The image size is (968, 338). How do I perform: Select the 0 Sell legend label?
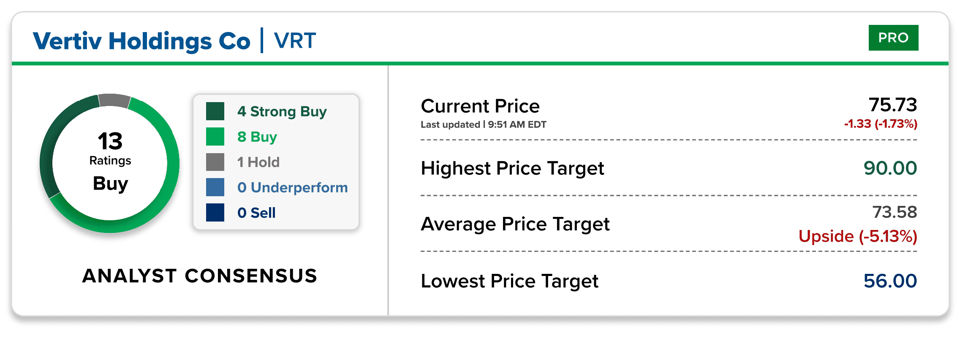(256, 213)
